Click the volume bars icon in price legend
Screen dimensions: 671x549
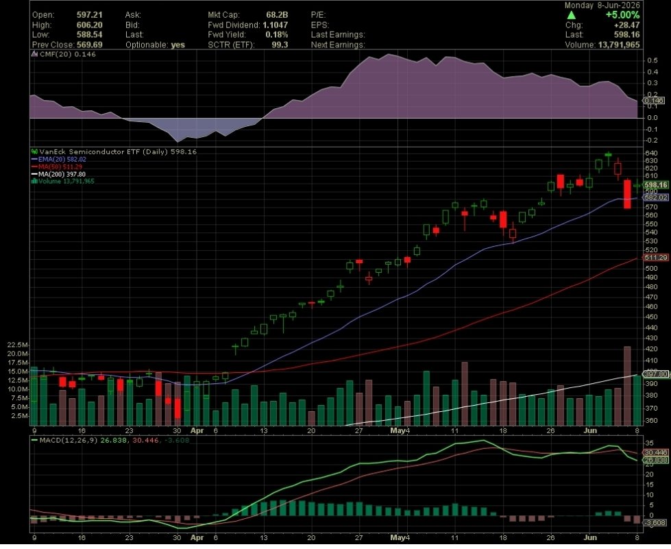pyautogui.click(x=34, y=181)
